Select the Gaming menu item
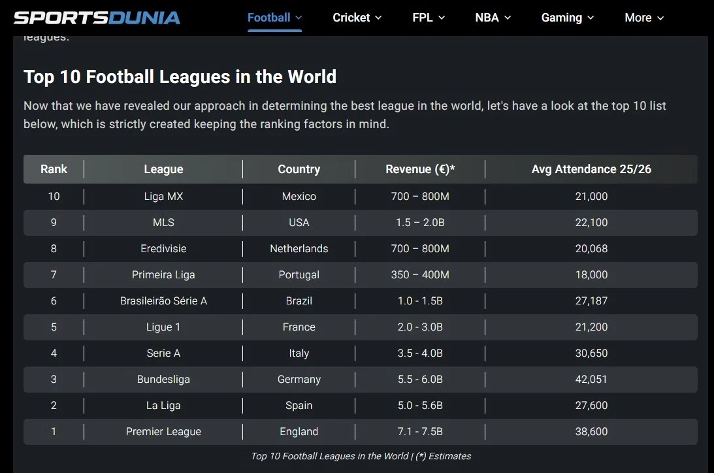Viewport: 714px width, 473px height. (x=561, y=18)
